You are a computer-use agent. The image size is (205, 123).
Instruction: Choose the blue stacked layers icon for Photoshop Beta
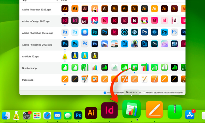[x=85, y=32]
